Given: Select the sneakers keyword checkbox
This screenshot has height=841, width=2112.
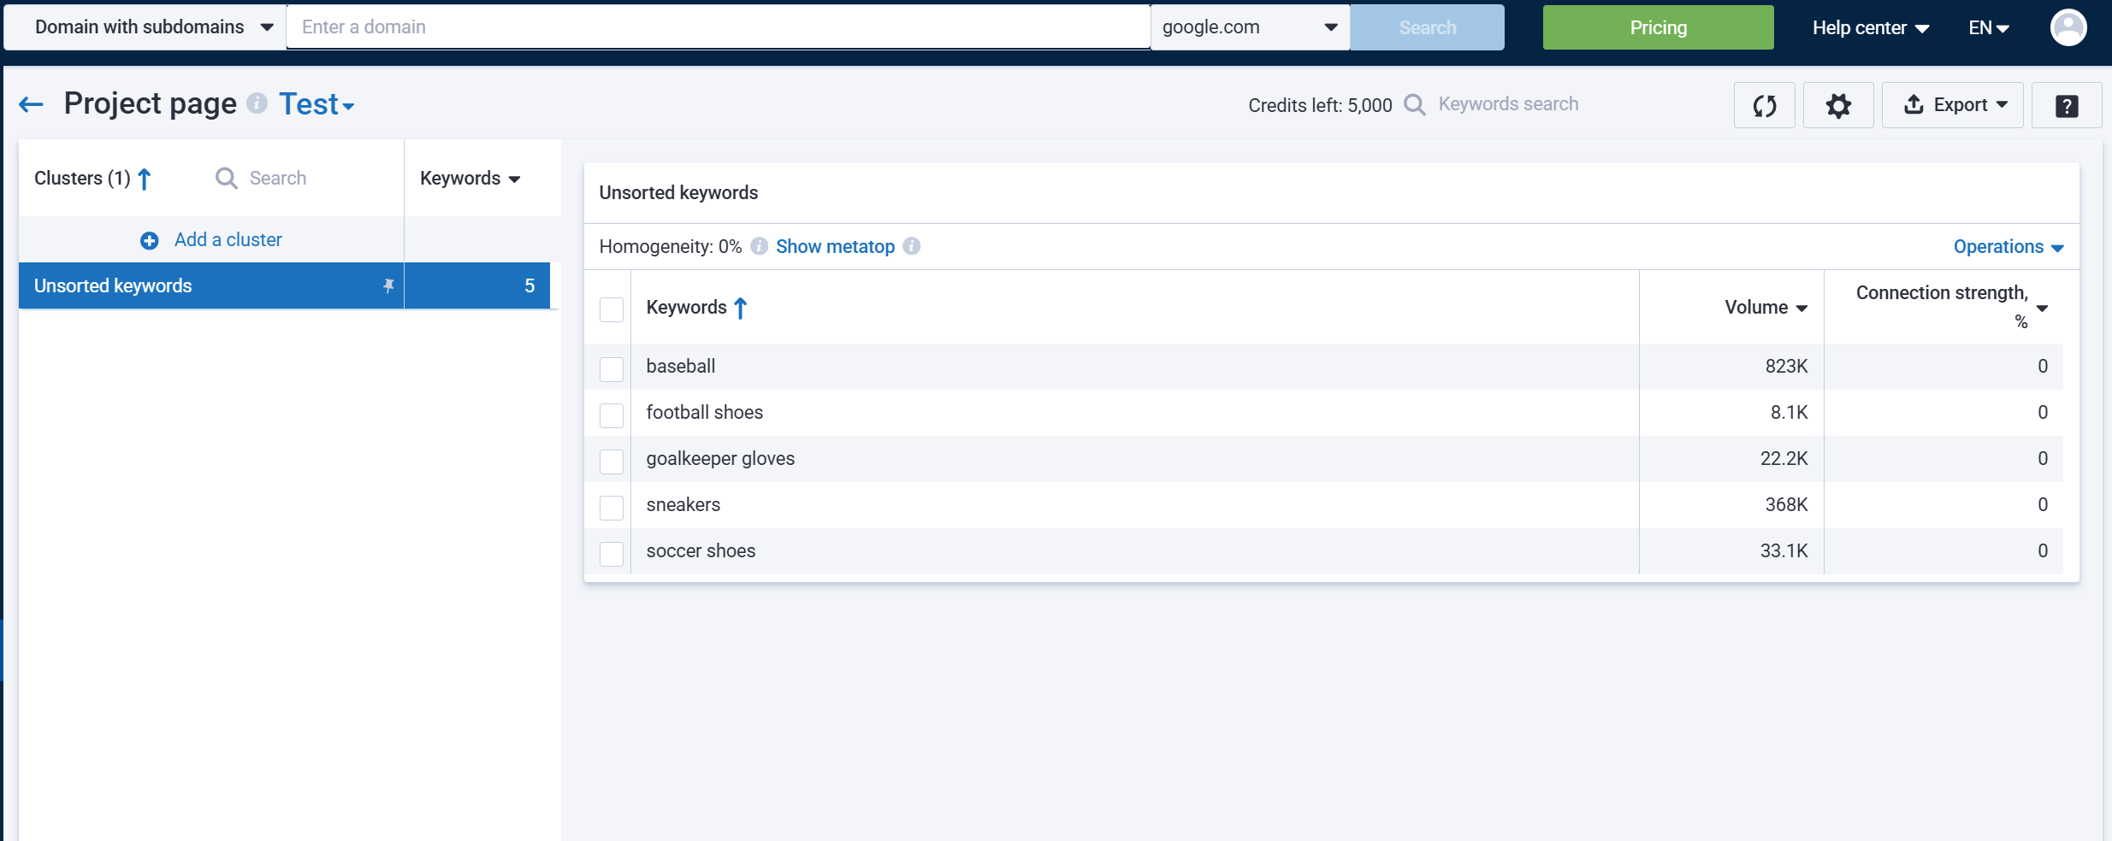Looking at the screenshot, I should pos(611,508).
